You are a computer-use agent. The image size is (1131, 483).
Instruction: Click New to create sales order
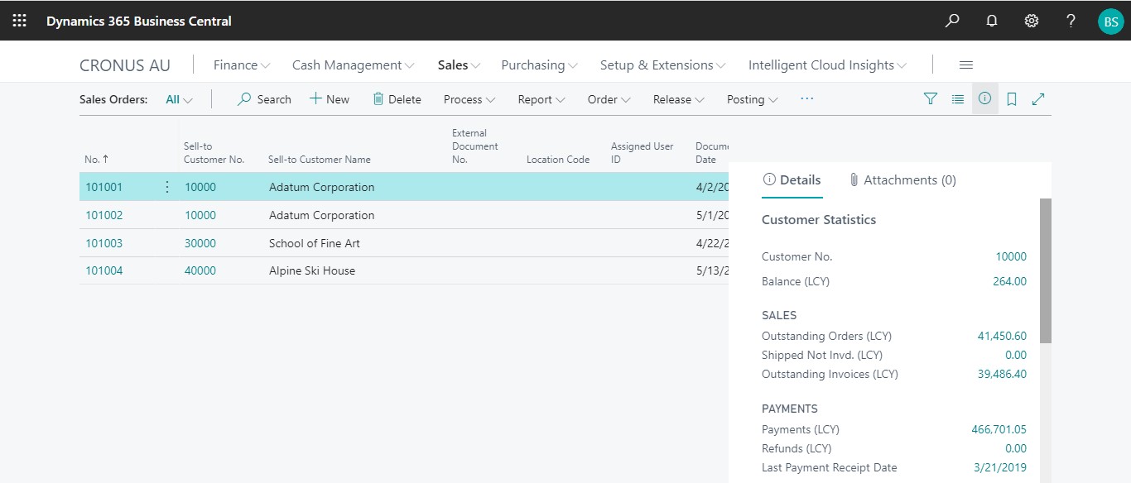pos(330,99)
